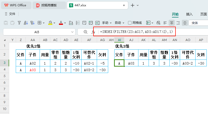
Task: Switch to the 页面 ribbon tab
Action: [204, 14]
